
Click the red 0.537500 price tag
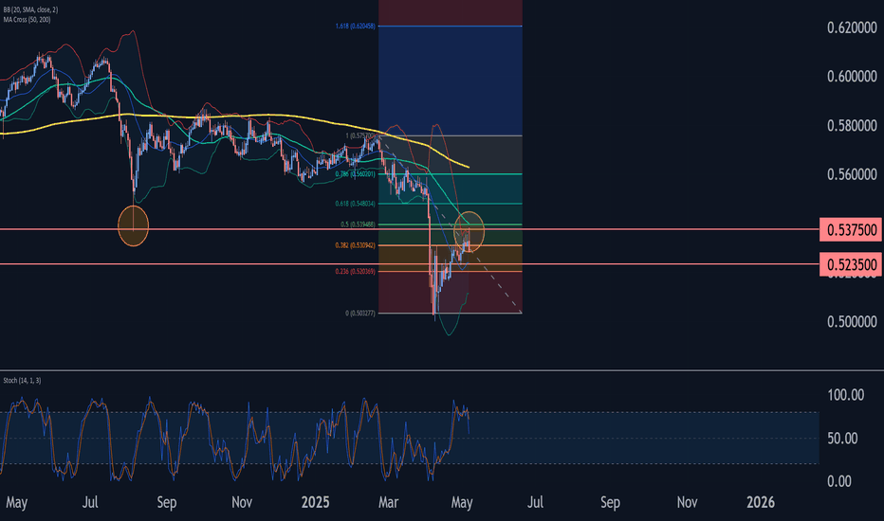852,230
